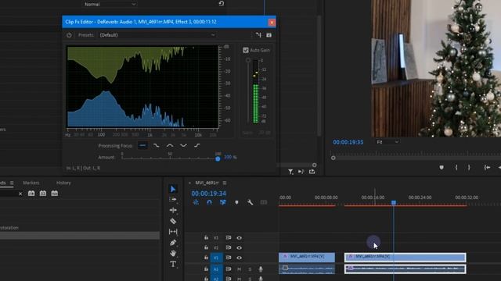Screen dimensions: 501x281
Task: Toggle DeReverb effect power button
Action: pos(69,35)
